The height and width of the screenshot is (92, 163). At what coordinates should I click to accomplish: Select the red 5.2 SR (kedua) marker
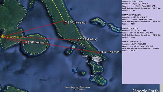click(x=77, y=40)
